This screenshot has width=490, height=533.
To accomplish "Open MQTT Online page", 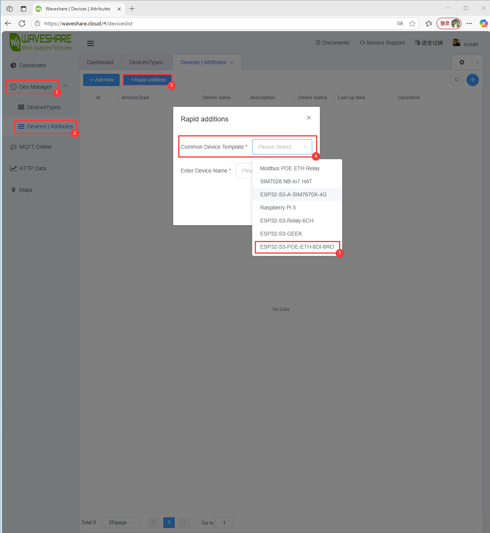I will coord(31,147).
